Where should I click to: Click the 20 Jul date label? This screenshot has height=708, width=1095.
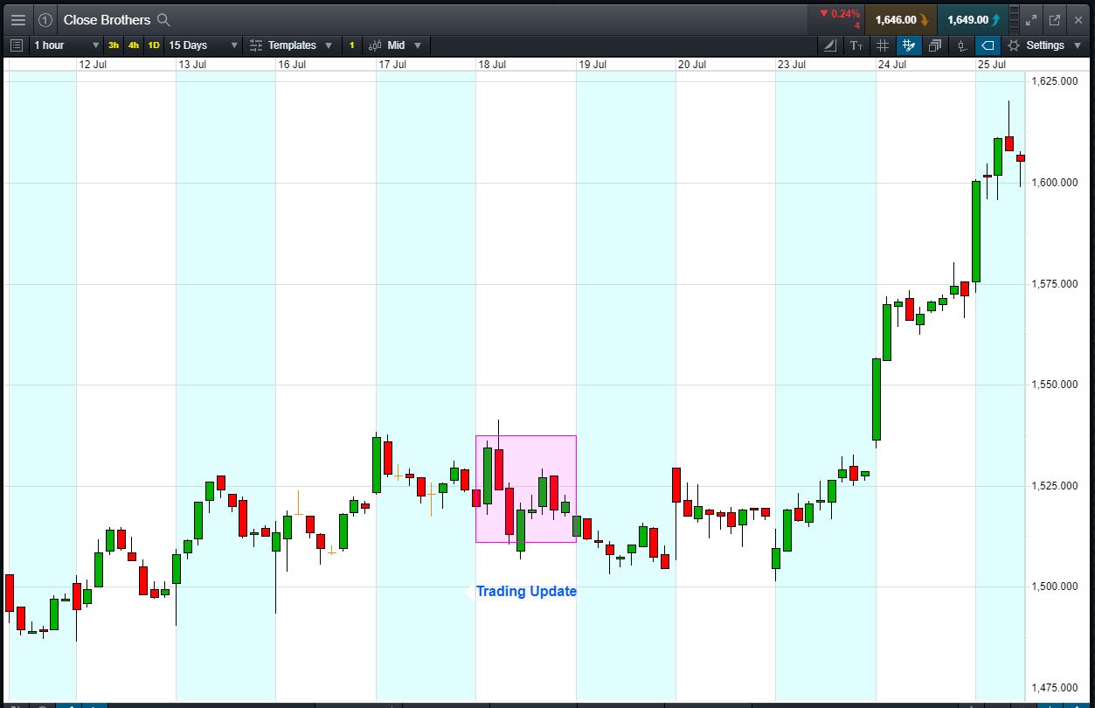692,65
